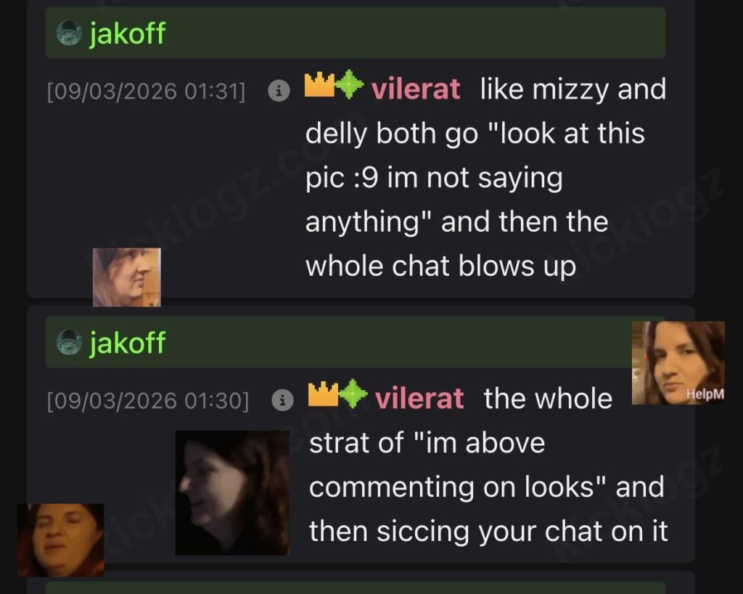Image resolution: width=743 pixels, height=594 pixels.
Task: Open the jakoff channel name above the 01:31 message
Action: coord(128,34)
